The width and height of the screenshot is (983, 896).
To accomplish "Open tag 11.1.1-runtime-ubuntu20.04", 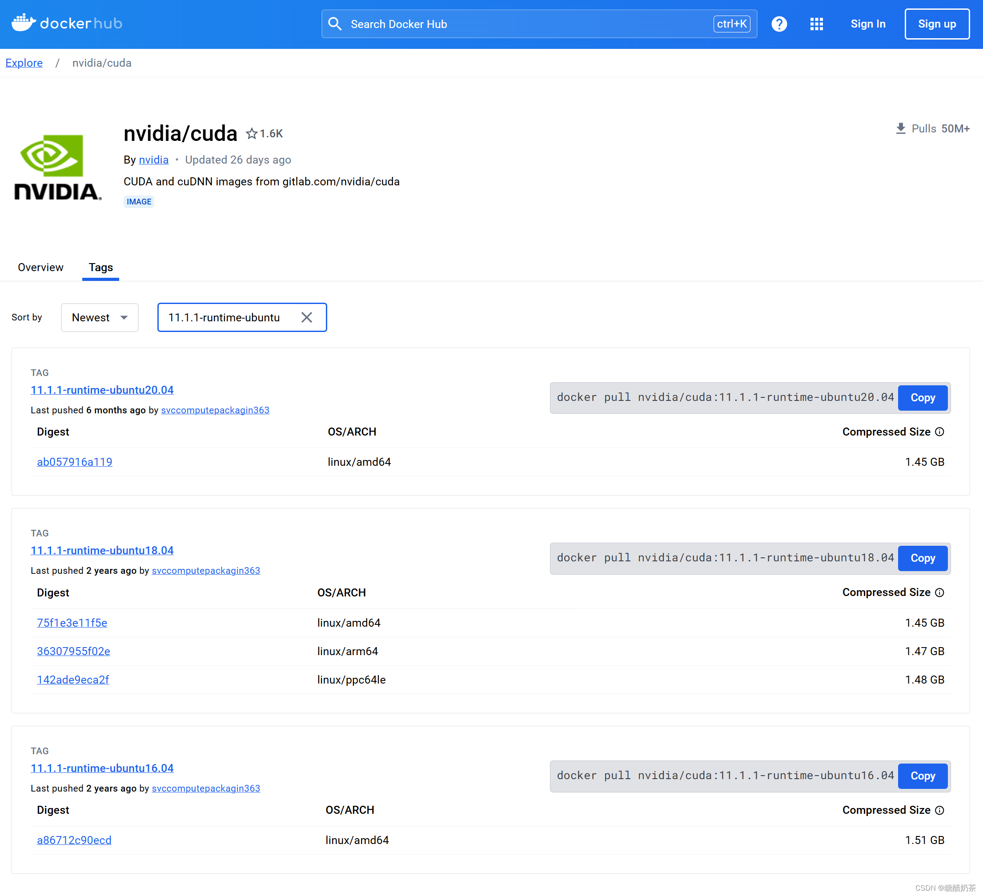I will point(102,390).
